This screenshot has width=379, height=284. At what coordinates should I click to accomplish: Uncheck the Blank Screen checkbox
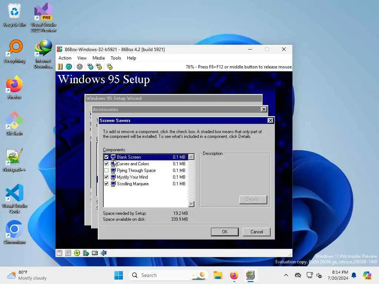[106, 157]
